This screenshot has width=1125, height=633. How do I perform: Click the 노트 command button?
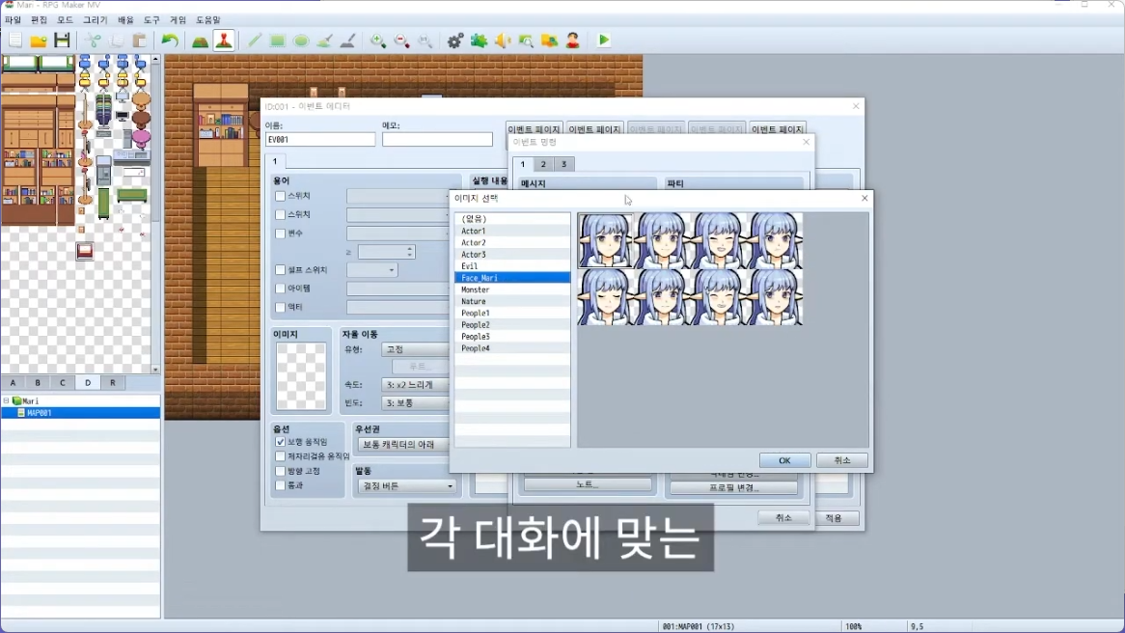coord(588,484)
